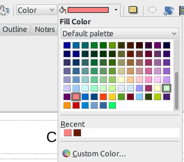
Task: Expand the Default palette dropdown
Action: [x=120, y=34]
